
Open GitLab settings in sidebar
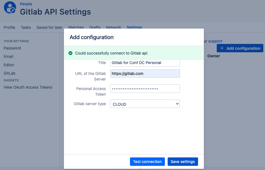tap(9, 73)
